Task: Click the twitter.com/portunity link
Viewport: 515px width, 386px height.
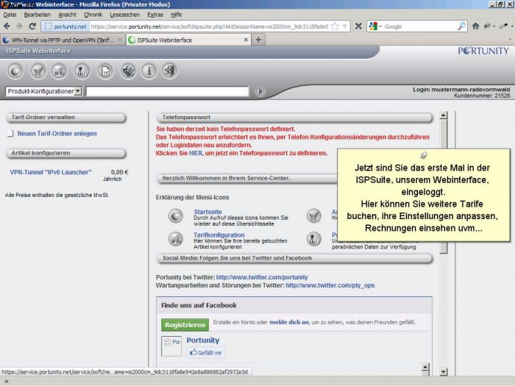Action: [x=261, y=277]
